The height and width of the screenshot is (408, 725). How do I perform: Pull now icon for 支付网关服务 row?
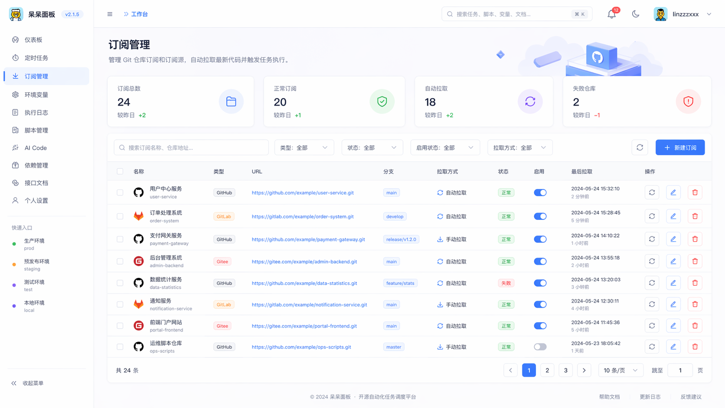pos(652,239)
